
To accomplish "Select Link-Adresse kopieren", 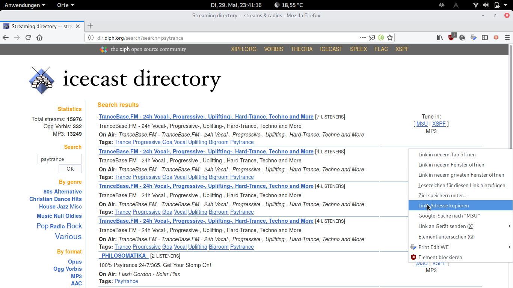I will pos(460,205).
